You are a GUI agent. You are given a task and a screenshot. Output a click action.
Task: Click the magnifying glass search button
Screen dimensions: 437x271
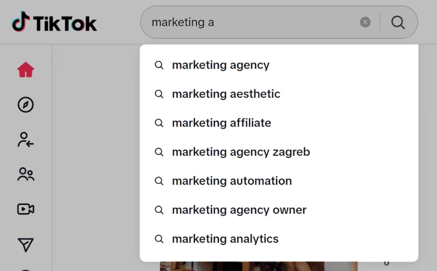[398, 22]
